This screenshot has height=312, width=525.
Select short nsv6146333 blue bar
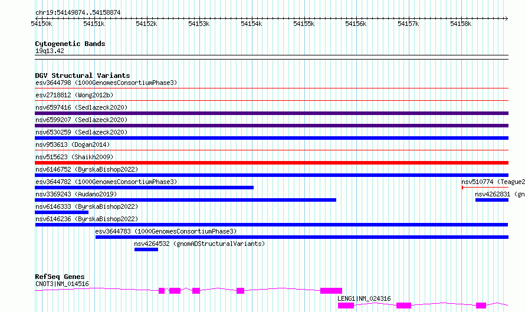61,212
